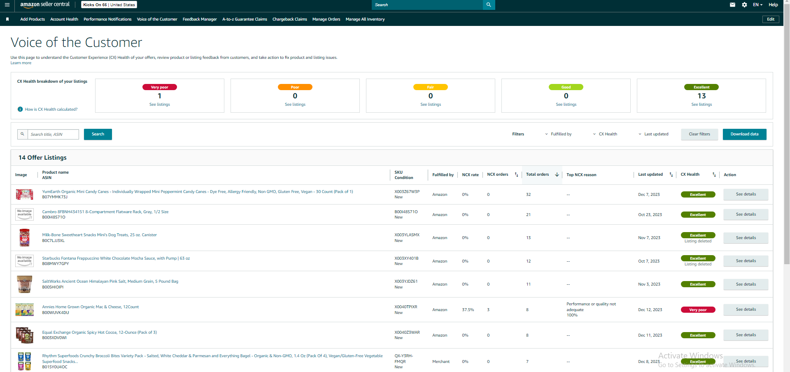Open Milk-Bone Sweetheart Snacks product link

tap(99, 235)
